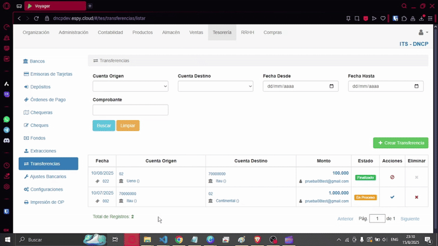
Task: Open Visual Studio Code from the taskbar
Action: point(163,239)
